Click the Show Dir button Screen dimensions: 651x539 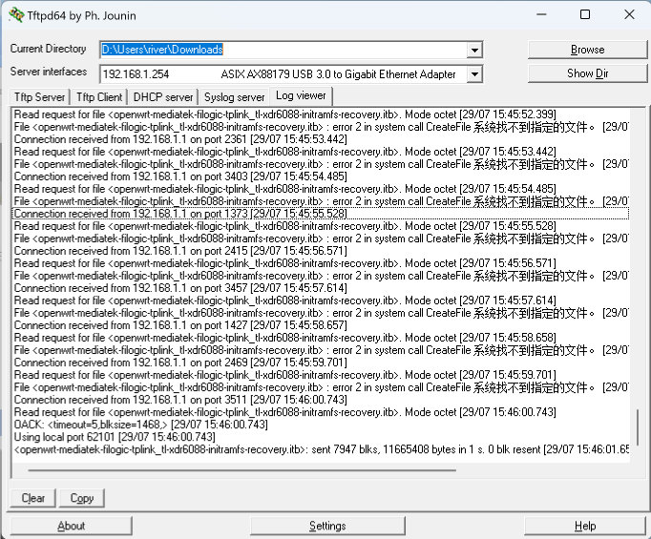(587, 73)
